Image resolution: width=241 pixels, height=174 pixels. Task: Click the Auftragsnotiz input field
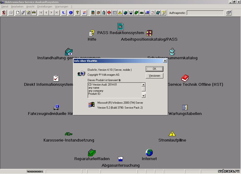point(205,13)
